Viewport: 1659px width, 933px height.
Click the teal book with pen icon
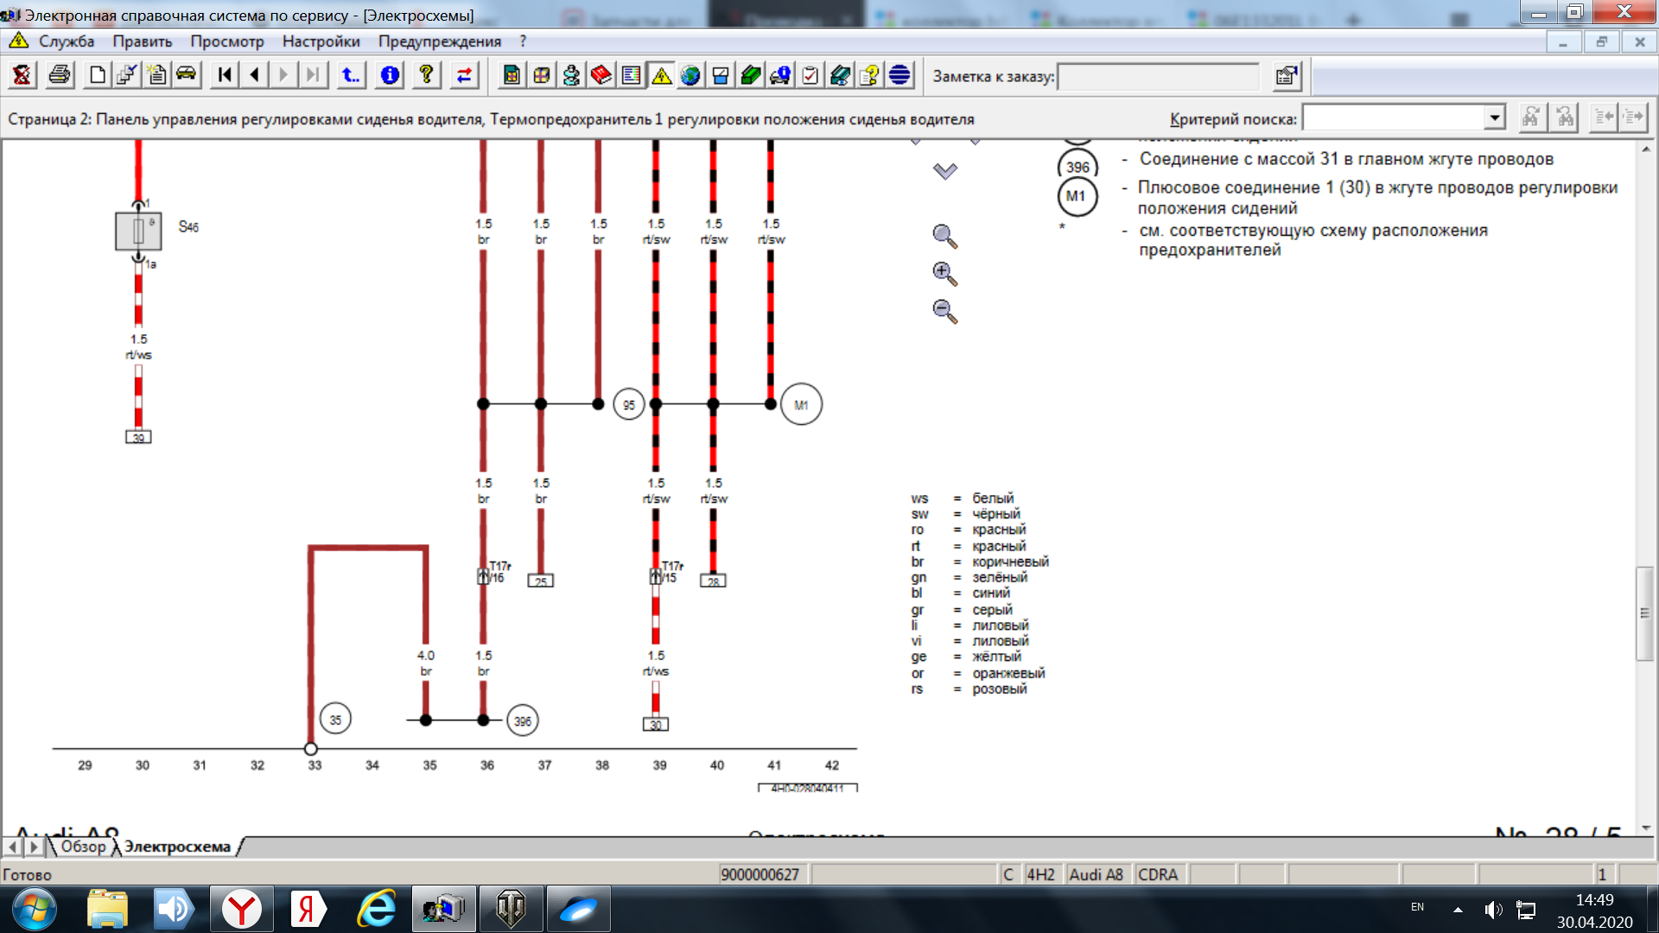[x=840, y=76]
